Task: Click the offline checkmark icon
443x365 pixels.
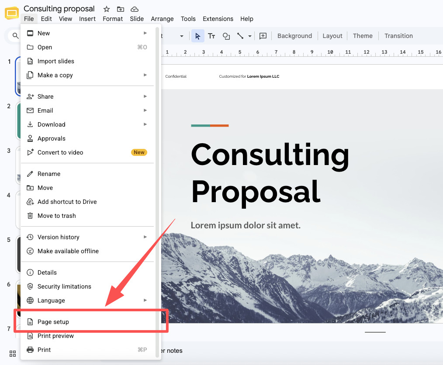Action: (30, 251)
